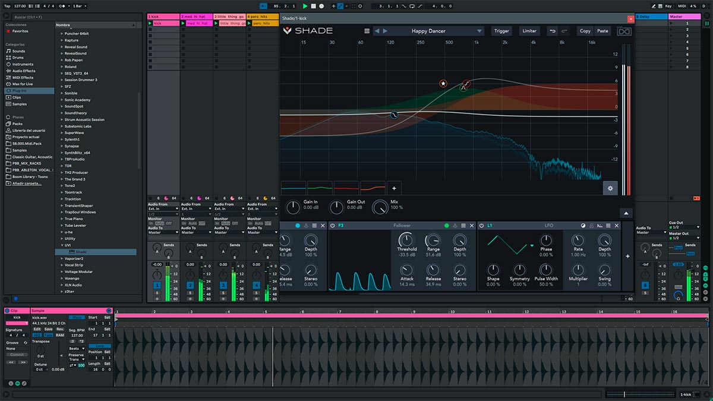Enable the Warp button in sample panel

75,317
